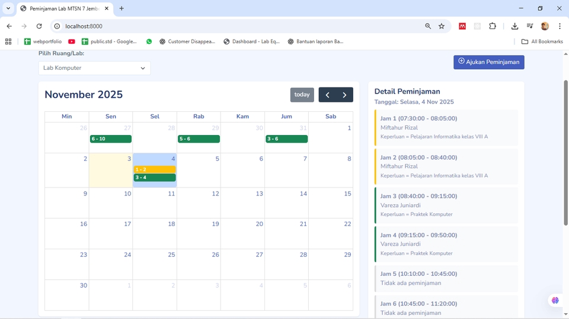Screen dimensions: 569x319
Task: Open the YouTube bookmark icon
Action: click(x=72, y=41)
